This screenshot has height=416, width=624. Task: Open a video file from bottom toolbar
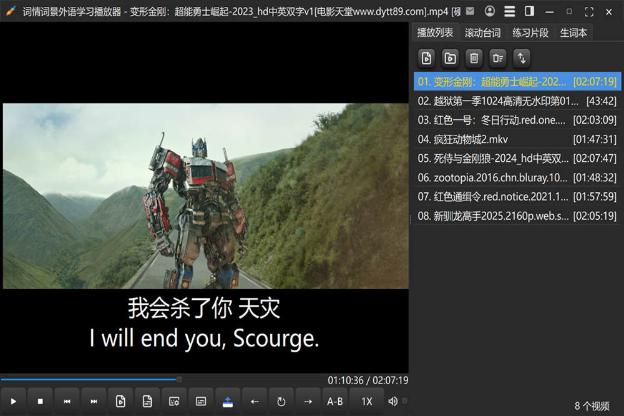(121, 401)
